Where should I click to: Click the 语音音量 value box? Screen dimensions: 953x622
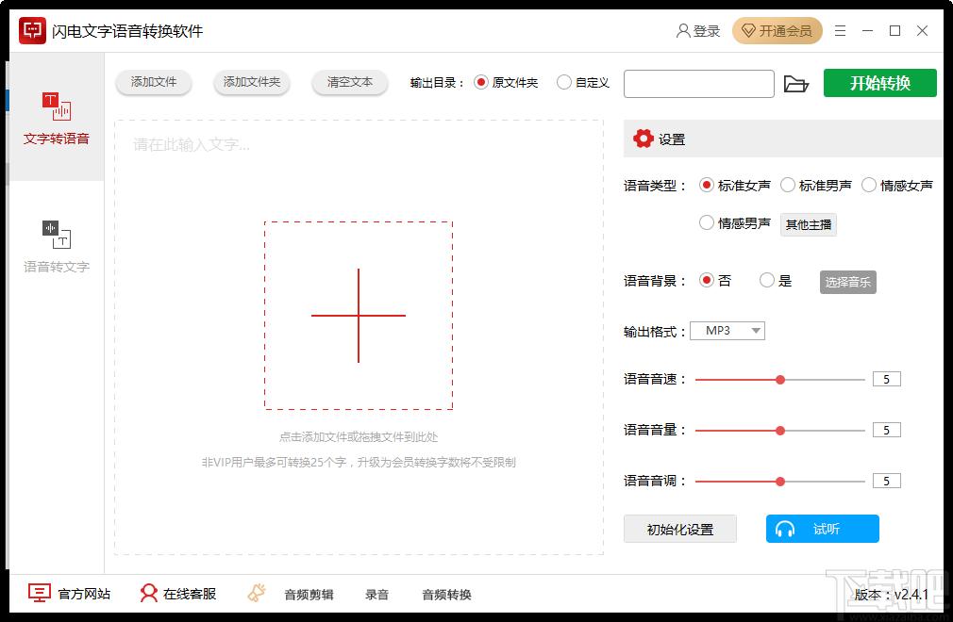pyautogui.click(x=887, y=431)
